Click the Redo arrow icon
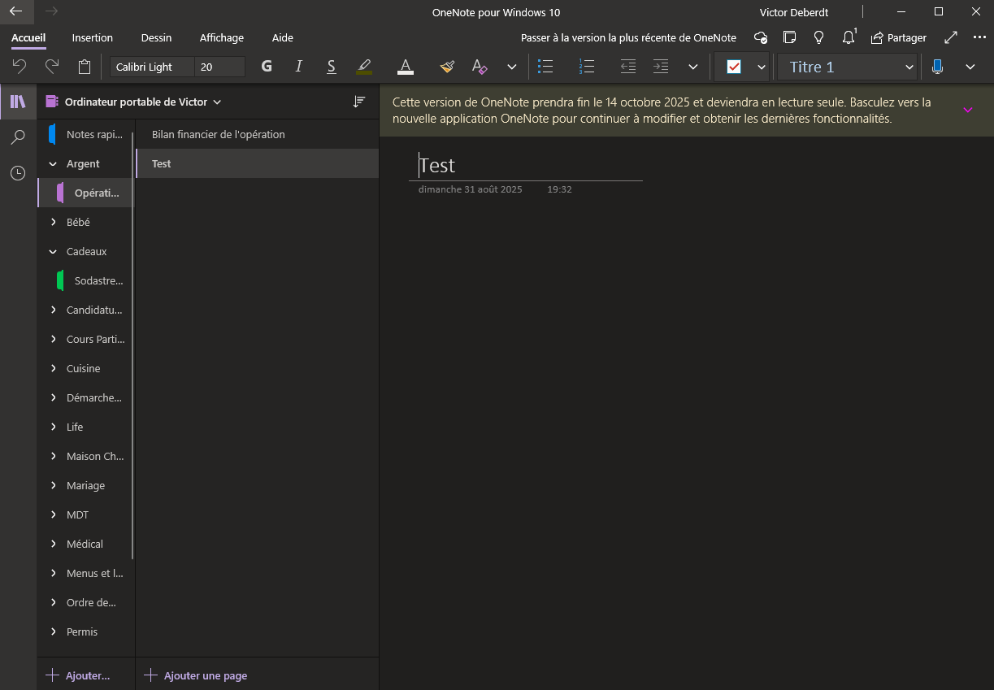The height and width of the screenshot is (690, 994). [x=52, y=67]
